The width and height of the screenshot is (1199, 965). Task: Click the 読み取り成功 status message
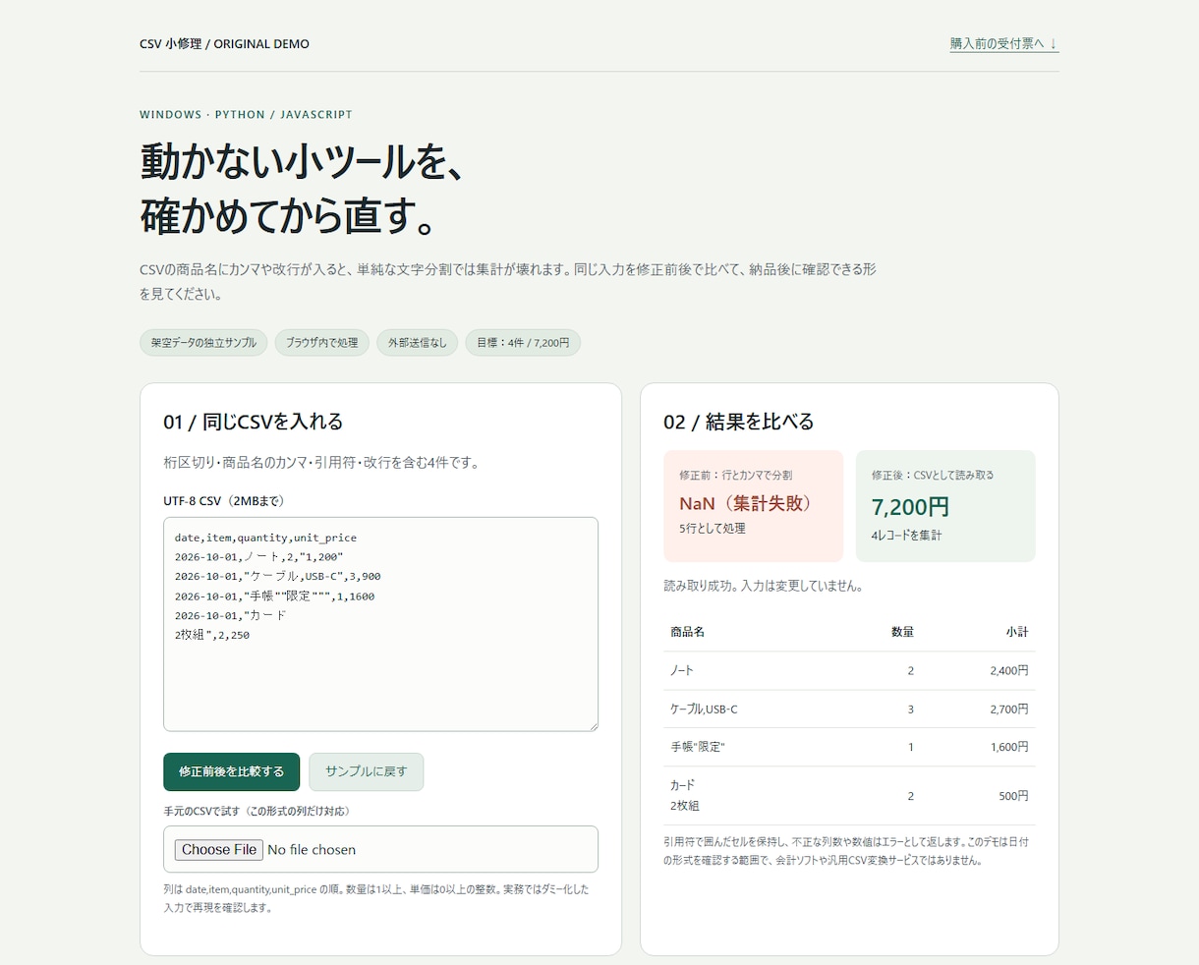coord(764,586)
